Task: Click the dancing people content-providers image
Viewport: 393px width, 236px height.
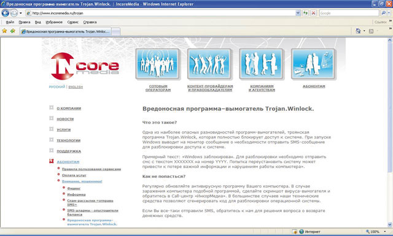Action: point(209,64)
